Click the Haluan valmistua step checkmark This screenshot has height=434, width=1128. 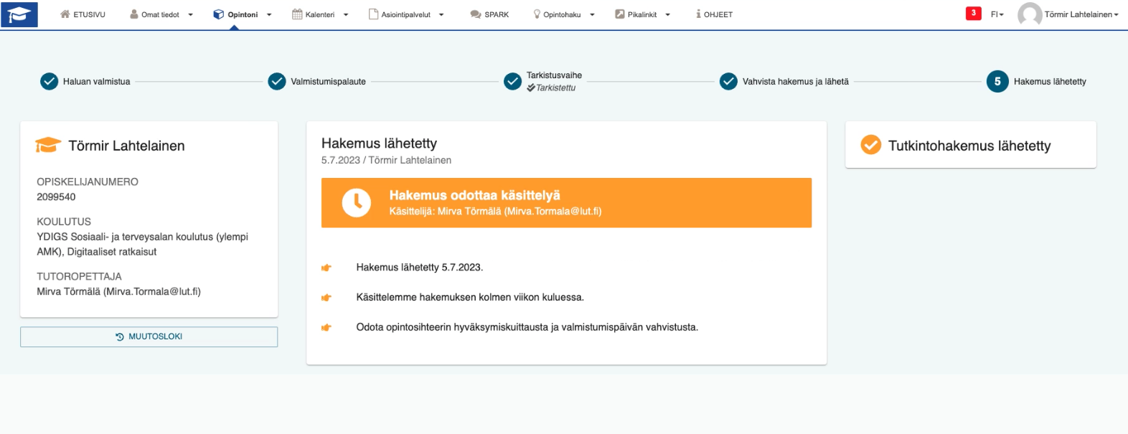click(x=49, y=81)
